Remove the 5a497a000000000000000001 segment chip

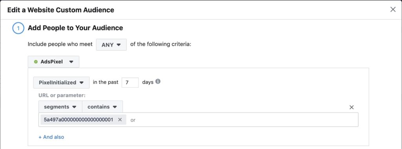coord(120,120)
